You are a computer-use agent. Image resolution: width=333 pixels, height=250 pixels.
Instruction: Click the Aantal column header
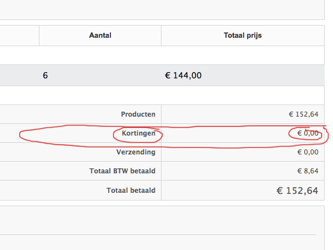100,36
